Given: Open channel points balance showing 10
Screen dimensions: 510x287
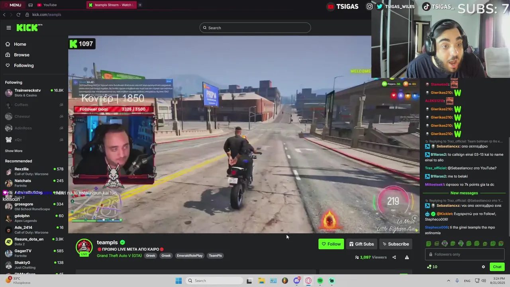Looking at the screenshot, I should coord(432,267).
